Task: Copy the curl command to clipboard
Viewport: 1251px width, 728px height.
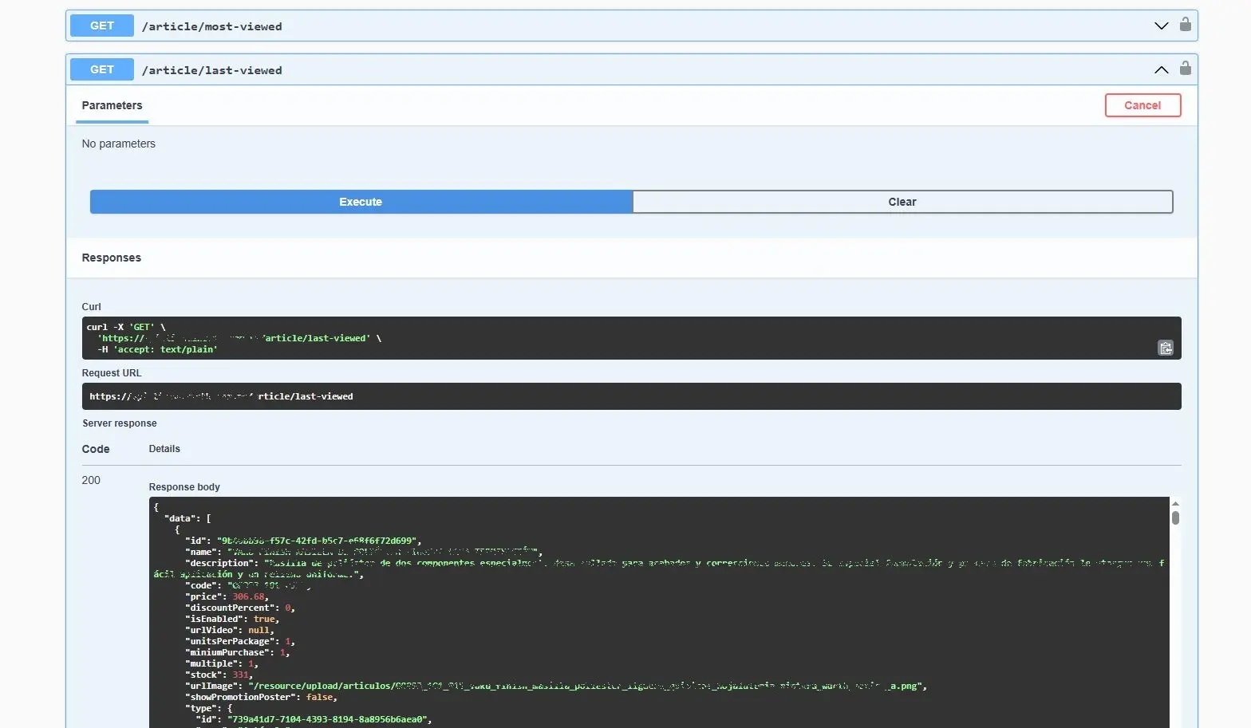Action: [1165, 348]
